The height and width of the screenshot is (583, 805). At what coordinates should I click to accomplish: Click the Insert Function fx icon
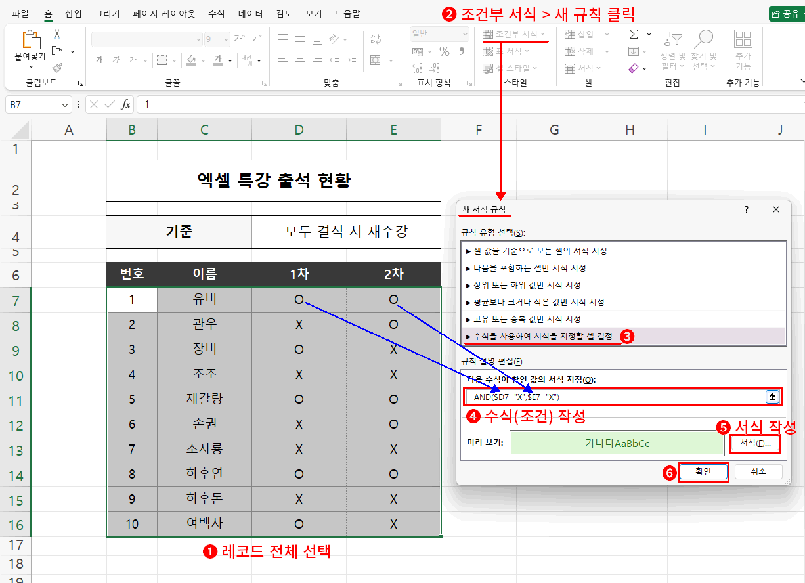(126, 104)
